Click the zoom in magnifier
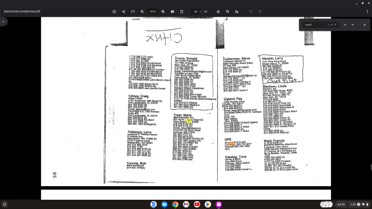The image size is (372, 209). 163,11
